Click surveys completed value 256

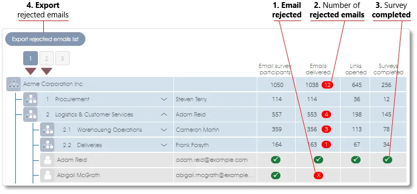(386, 85)
